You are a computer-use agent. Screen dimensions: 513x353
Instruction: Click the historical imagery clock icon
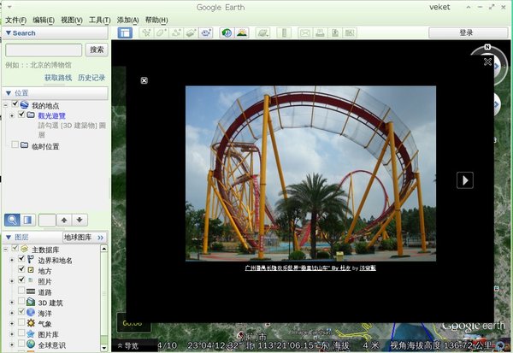[x=227, y=33]
